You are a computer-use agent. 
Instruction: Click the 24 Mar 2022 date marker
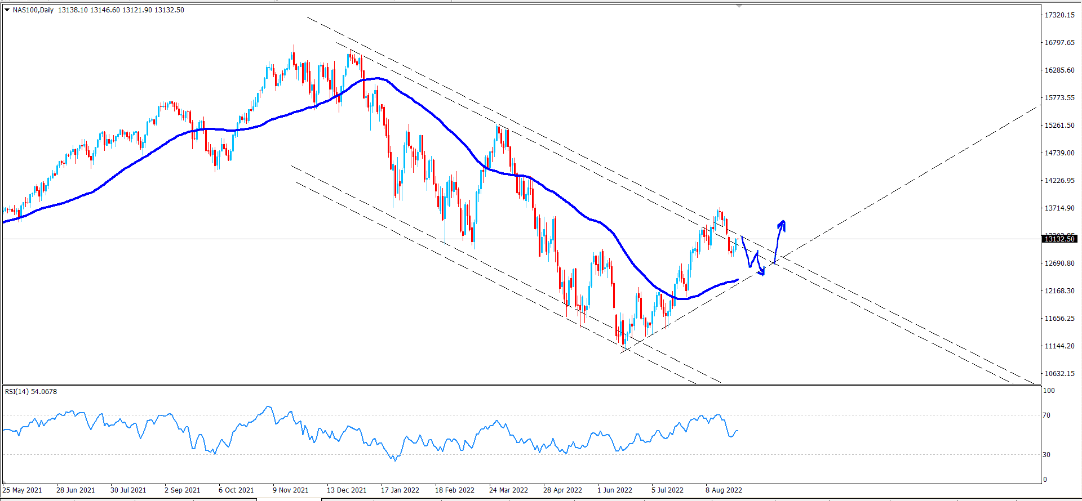tap(508, 490)
